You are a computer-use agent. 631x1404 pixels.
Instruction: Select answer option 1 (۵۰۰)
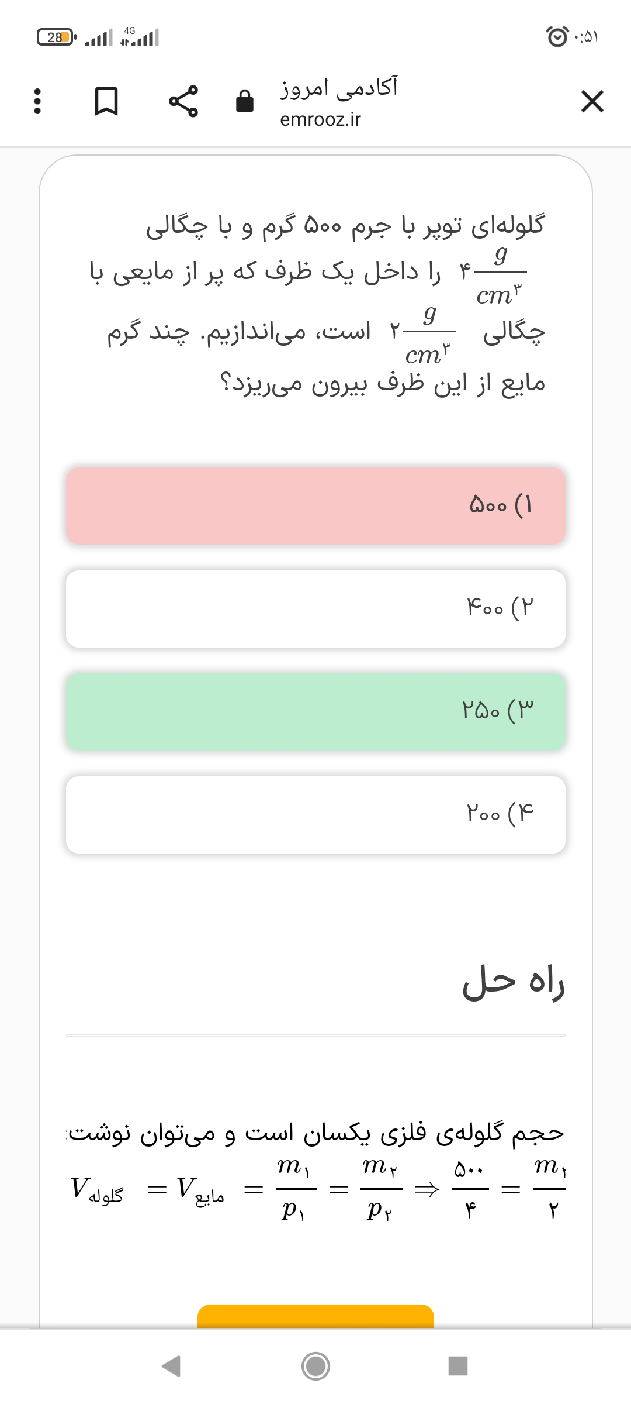point(315,505)
